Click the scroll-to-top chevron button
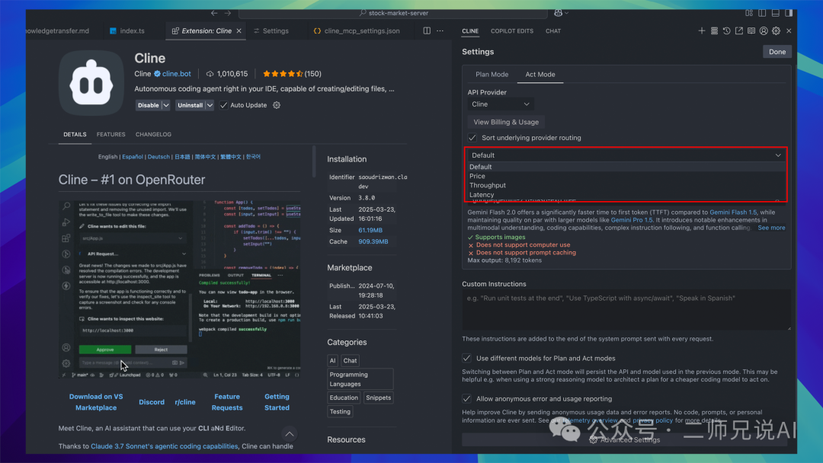This screenshot has height=463, width=823. point(290,434)
